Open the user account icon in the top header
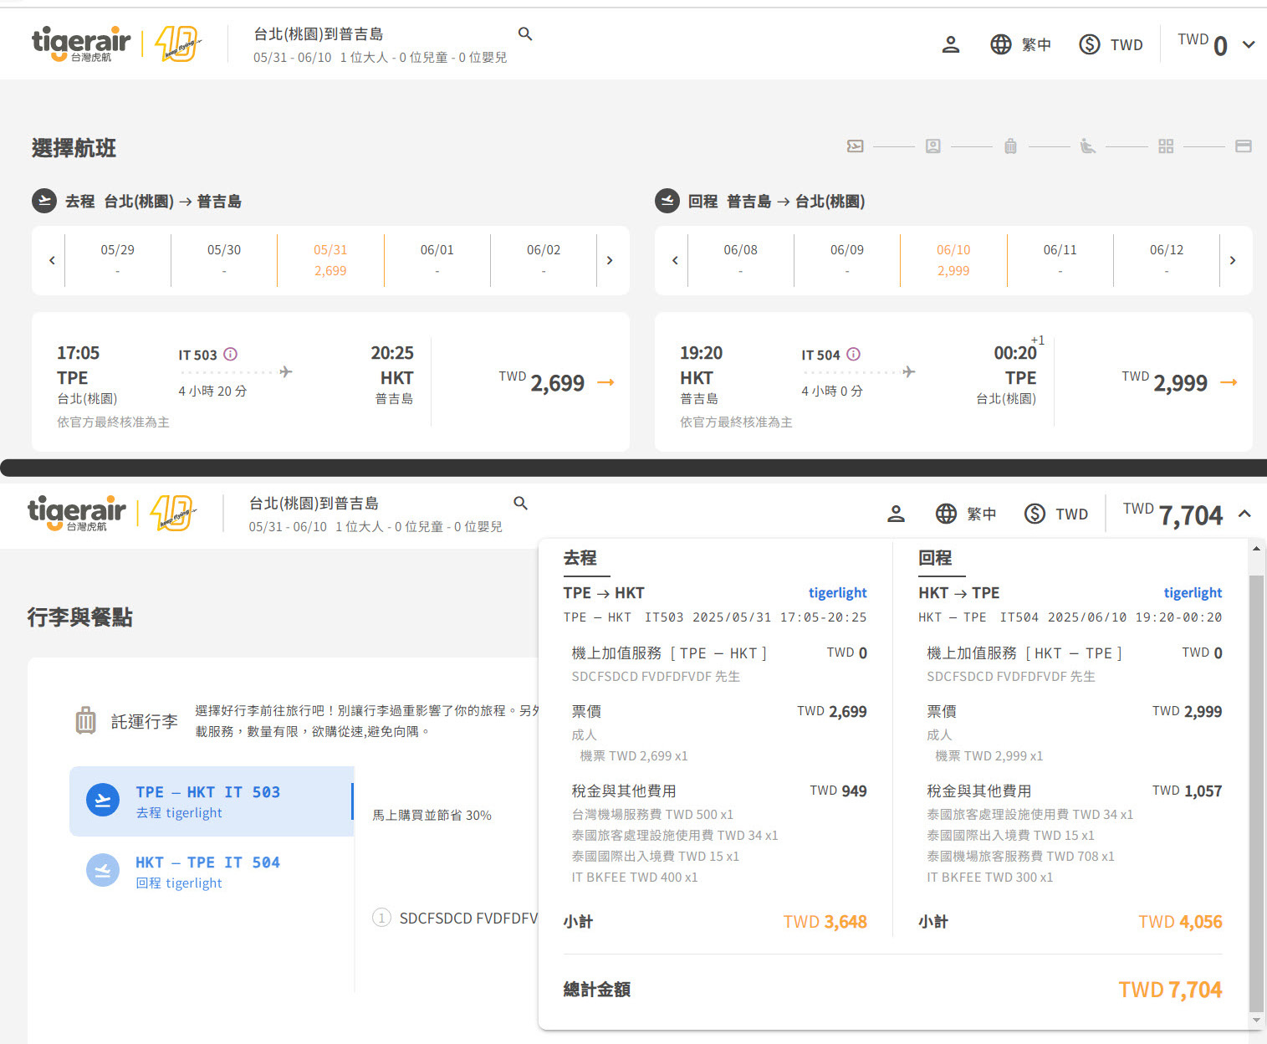Image resolution: width=1267 pixels, height=1044 pixels. point(950,44)
